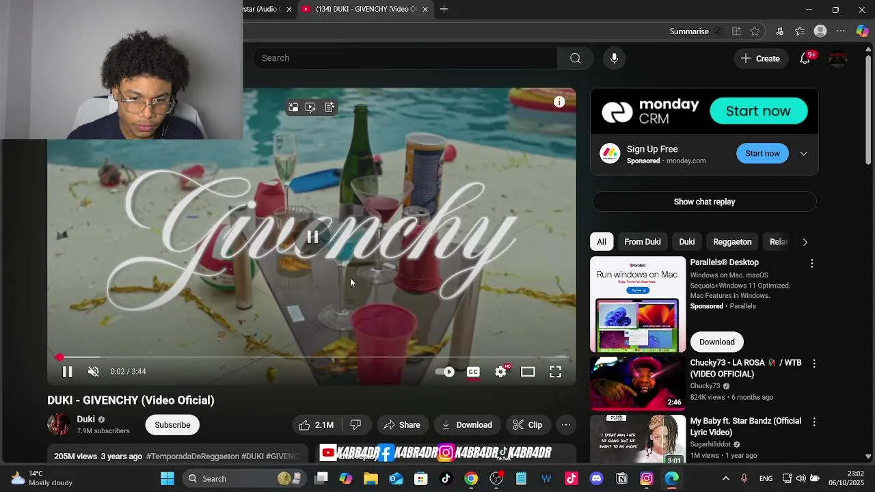Dislike the video
This screenshot has width=875, height=492.
point(355,425)
